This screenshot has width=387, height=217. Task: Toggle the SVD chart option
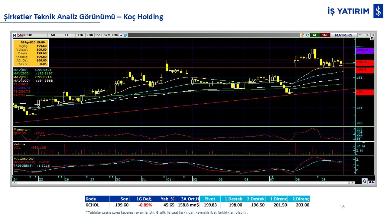point(99,35)
